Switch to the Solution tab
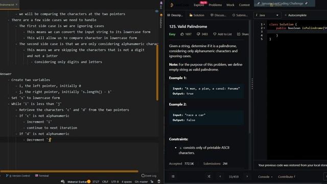Viewport: 327px width, 184px height. (197, 15)
